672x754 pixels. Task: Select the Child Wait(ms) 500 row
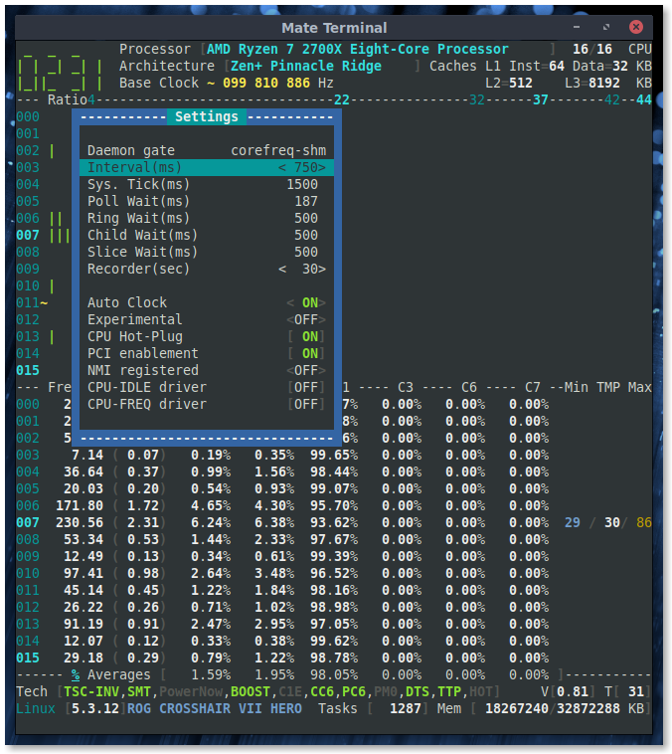pos(207,235)
